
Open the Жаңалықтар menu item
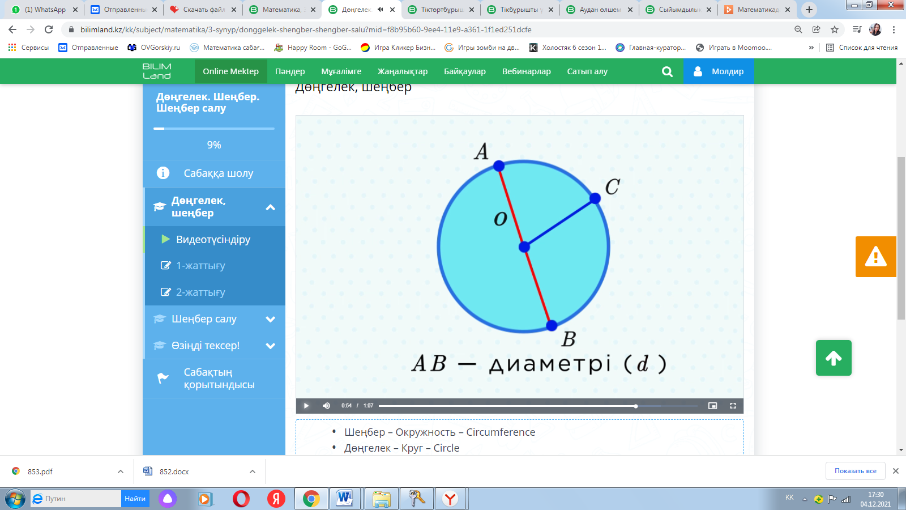pos(403,71)
